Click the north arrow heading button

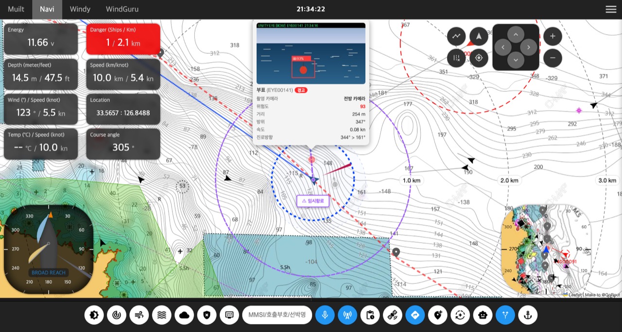point(479,36)
